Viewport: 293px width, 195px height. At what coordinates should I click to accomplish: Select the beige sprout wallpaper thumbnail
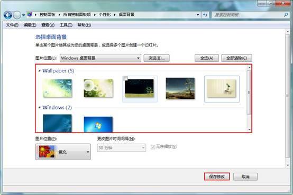click(222, 88)
